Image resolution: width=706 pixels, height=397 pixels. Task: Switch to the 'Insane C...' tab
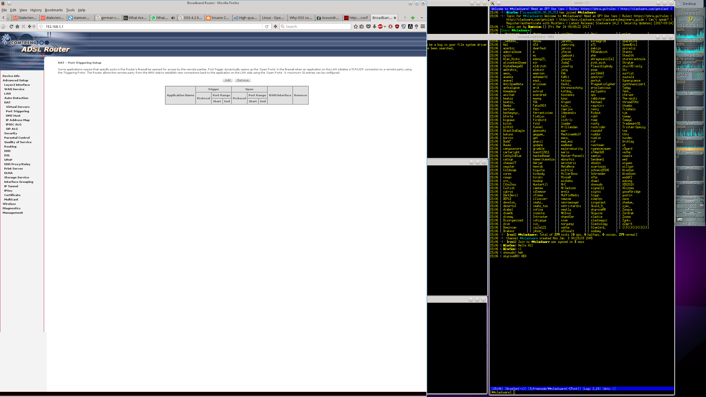(x=218, y=18)
